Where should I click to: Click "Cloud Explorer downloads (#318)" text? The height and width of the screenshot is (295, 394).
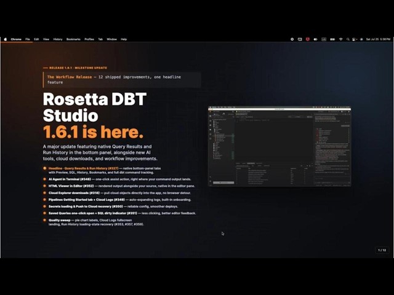point(73,193)
